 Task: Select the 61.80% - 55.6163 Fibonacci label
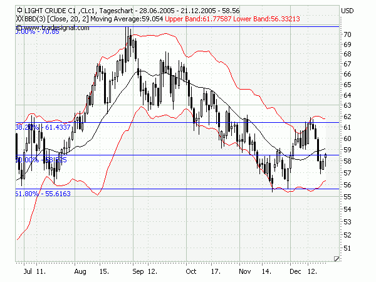[x=43, y=194]
